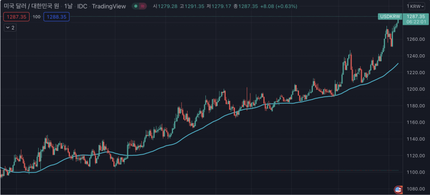The image size is (430, 195).
Task: Click the spread value 100
Action: (37, 17)
